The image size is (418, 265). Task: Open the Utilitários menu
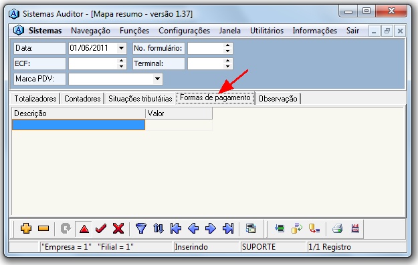tap(267, 31)
